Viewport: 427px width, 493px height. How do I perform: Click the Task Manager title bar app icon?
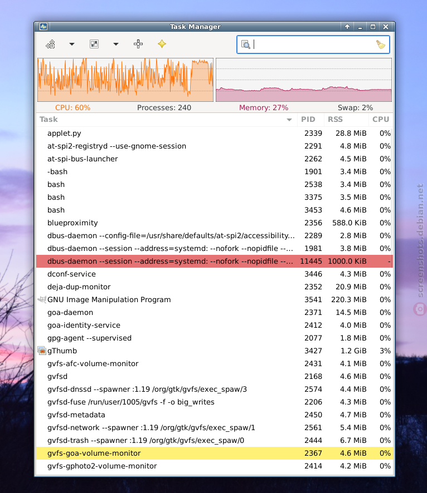tap(43, 27)
